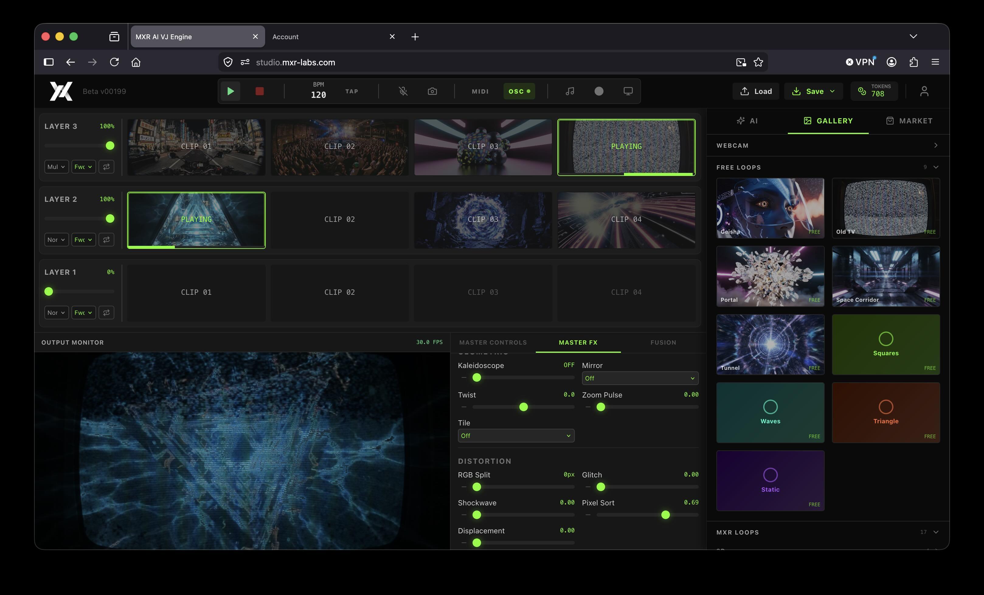
Task: Click the red stop button
Action: [x=260, y=91]
